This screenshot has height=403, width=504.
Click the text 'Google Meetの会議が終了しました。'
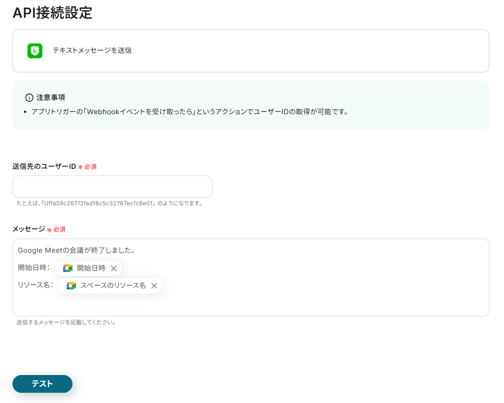(x=76, y=250)
